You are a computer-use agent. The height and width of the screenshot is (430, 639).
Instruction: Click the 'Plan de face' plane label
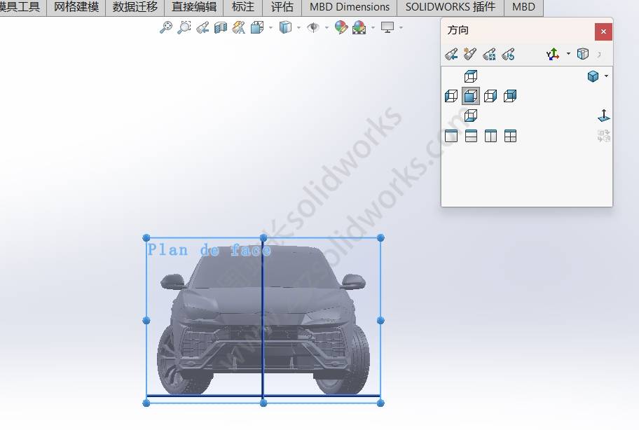click(209, 249)
